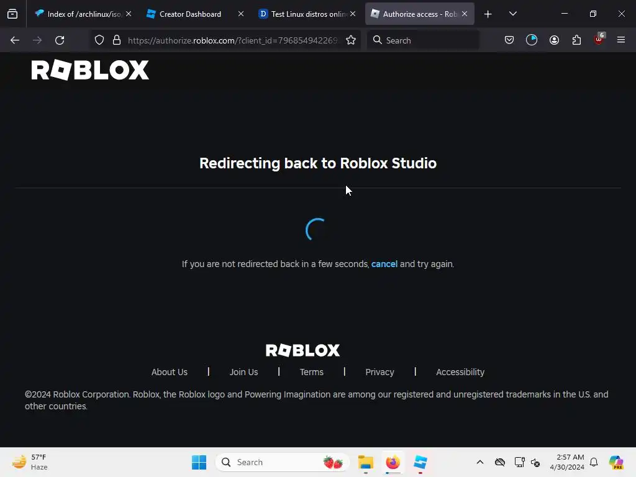
Task: Click the Roblox logo in header
Action: point(90,70)
